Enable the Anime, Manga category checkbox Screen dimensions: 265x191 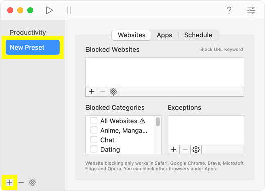[x=94, y=130]
